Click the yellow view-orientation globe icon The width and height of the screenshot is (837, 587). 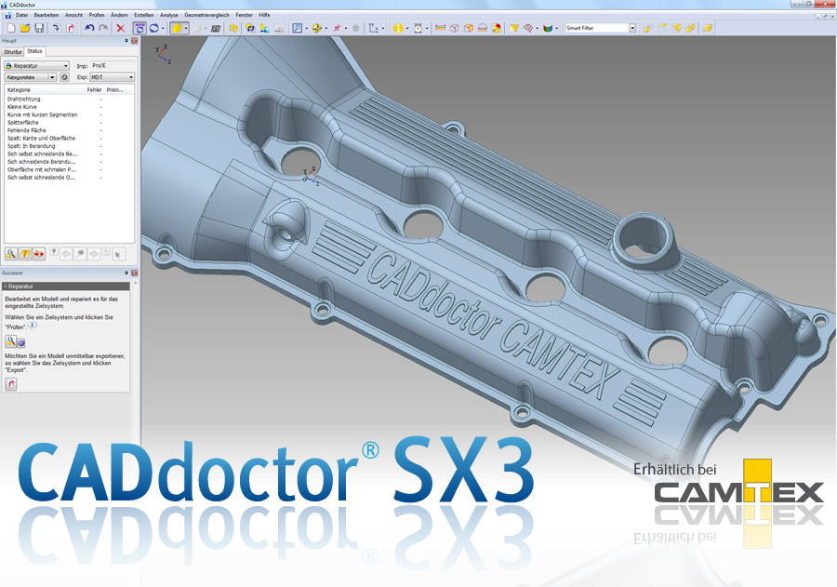point(316,28)
